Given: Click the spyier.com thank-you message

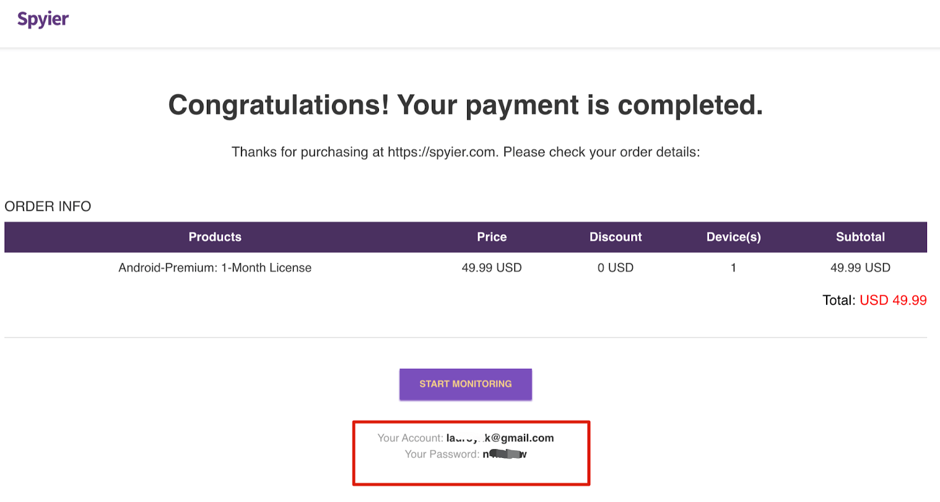Looking at the screenshot, I should coord(465,152).
